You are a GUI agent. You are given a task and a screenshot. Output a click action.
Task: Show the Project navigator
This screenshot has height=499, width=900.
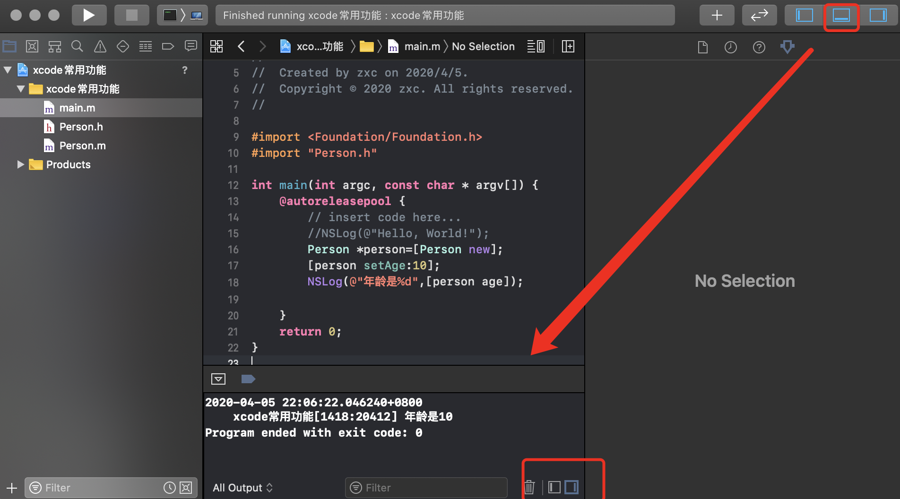click(x=9, y=46)
